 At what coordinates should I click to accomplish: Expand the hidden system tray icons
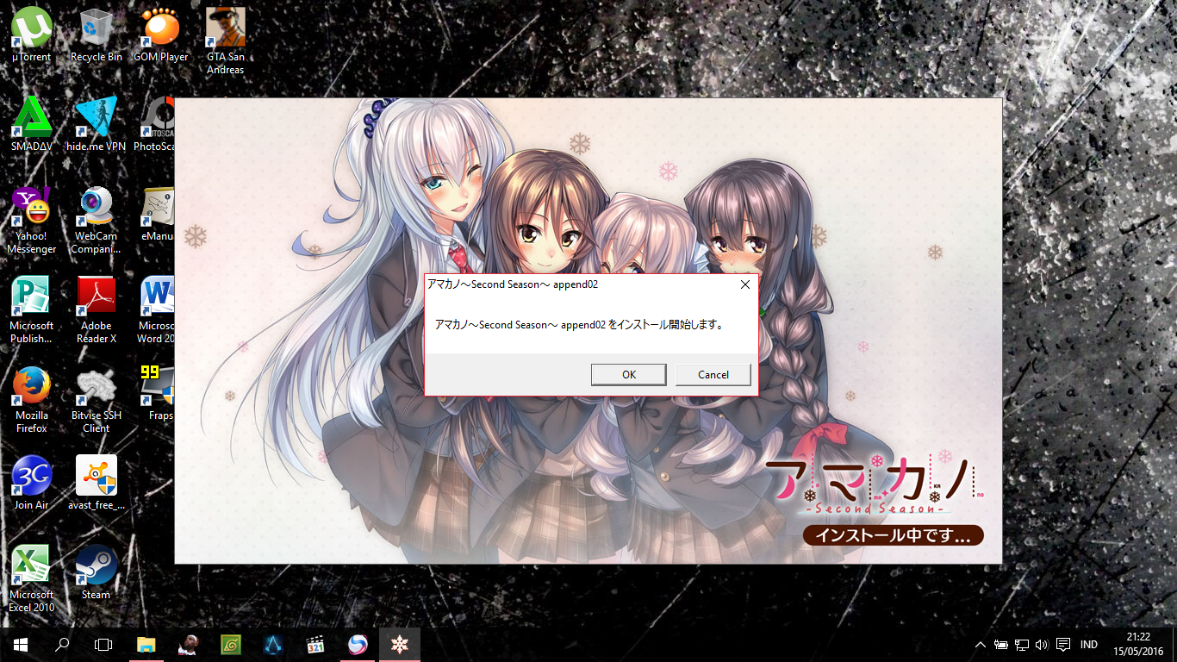point(980,645)
